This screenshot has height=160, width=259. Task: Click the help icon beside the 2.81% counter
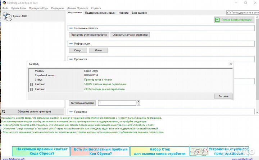tap(32, 89)
